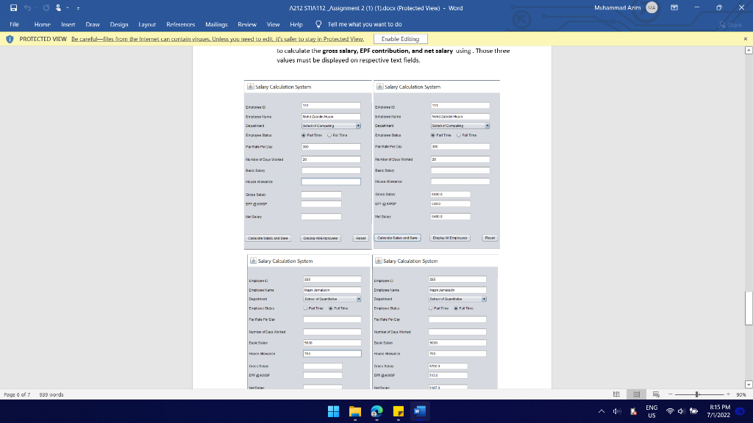Click the 'Be careful—files from the Internet' link
The height and width of the screenshot is (423, 753).
pos(218,39)
